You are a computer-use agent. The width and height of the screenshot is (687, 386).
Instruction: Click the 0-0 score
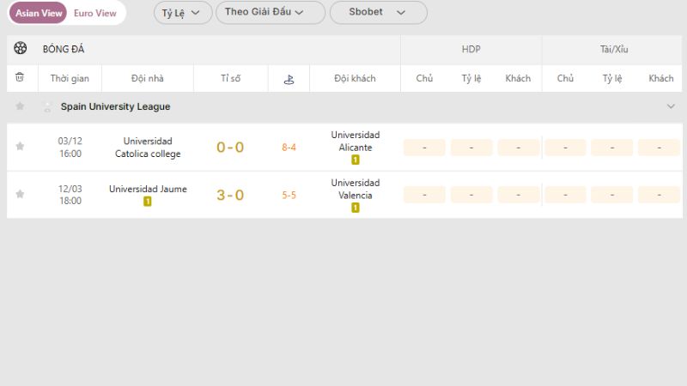coord(230,148)
